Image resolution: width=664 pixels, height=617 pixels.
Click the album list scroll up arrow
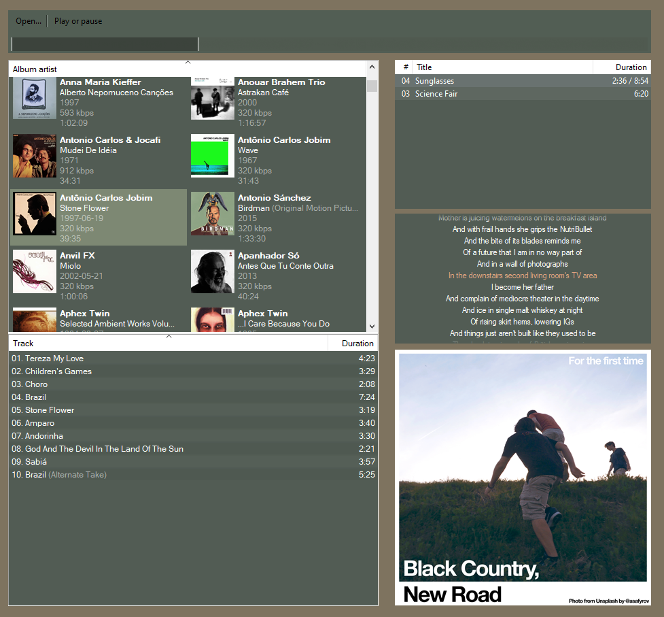point(372,67)
